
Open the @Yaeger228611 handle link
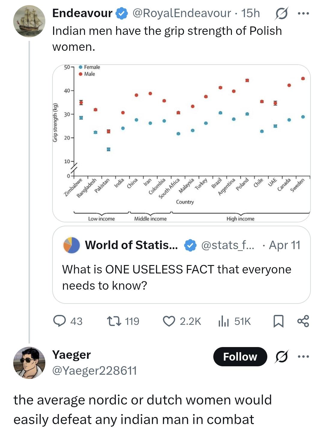click(x=94, y=370)
